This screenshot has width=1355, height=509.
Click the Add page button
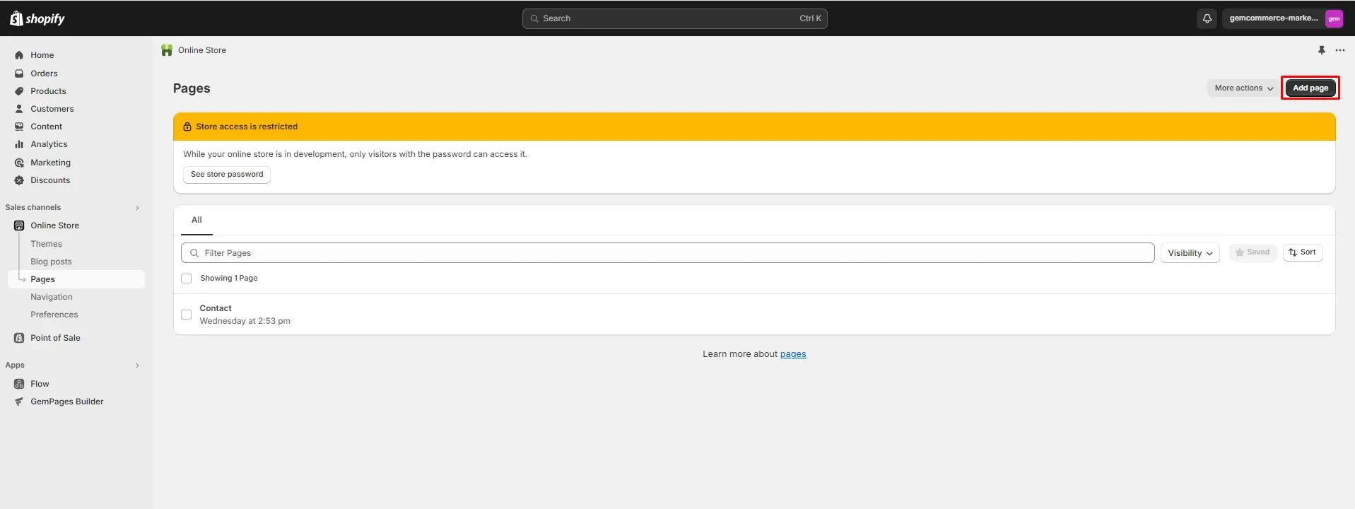click(1310, 88)
